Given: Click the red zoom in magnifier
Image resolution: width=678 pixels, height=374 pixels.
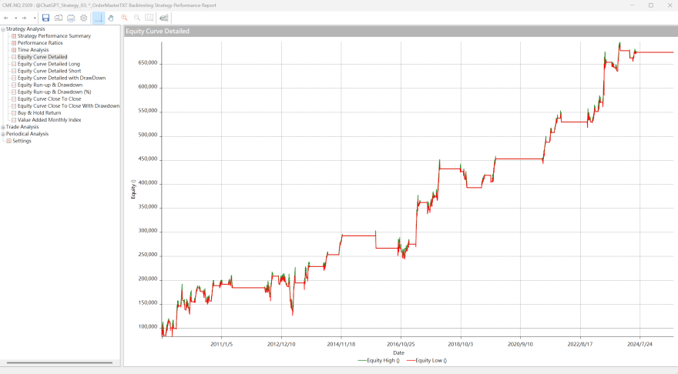Looking at the screenshot, I should 124,18.
